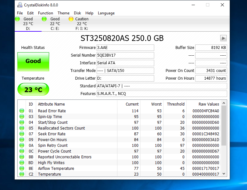Maximize the CrystalDiskInfo window
This screenshot has height=190, width=247.
pyautogui.click(x=208, y=5)
